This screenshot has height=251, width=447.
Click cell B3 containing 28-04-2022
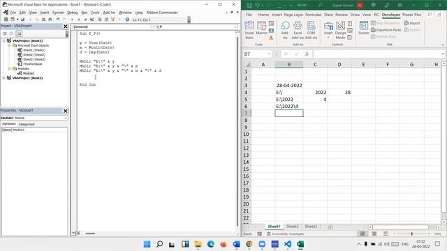click(289, 85)
